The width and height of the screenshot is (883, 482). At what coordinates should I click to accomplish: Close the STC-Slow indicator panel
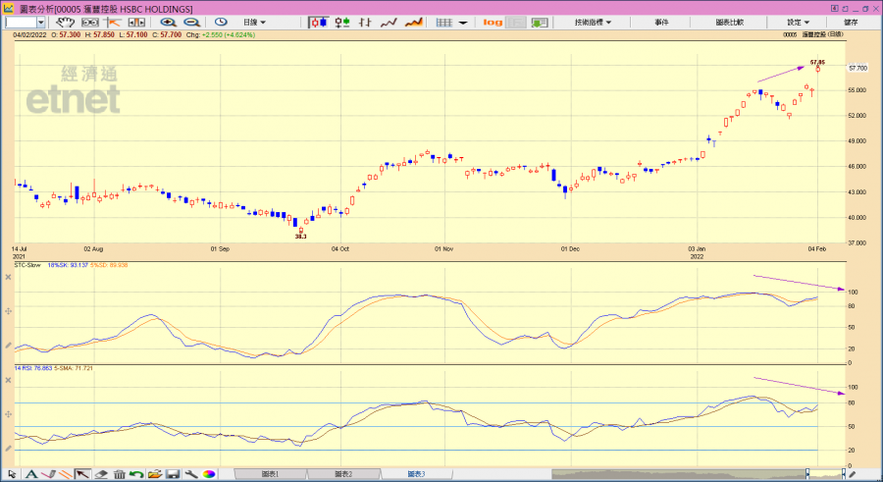click(8, 277)
